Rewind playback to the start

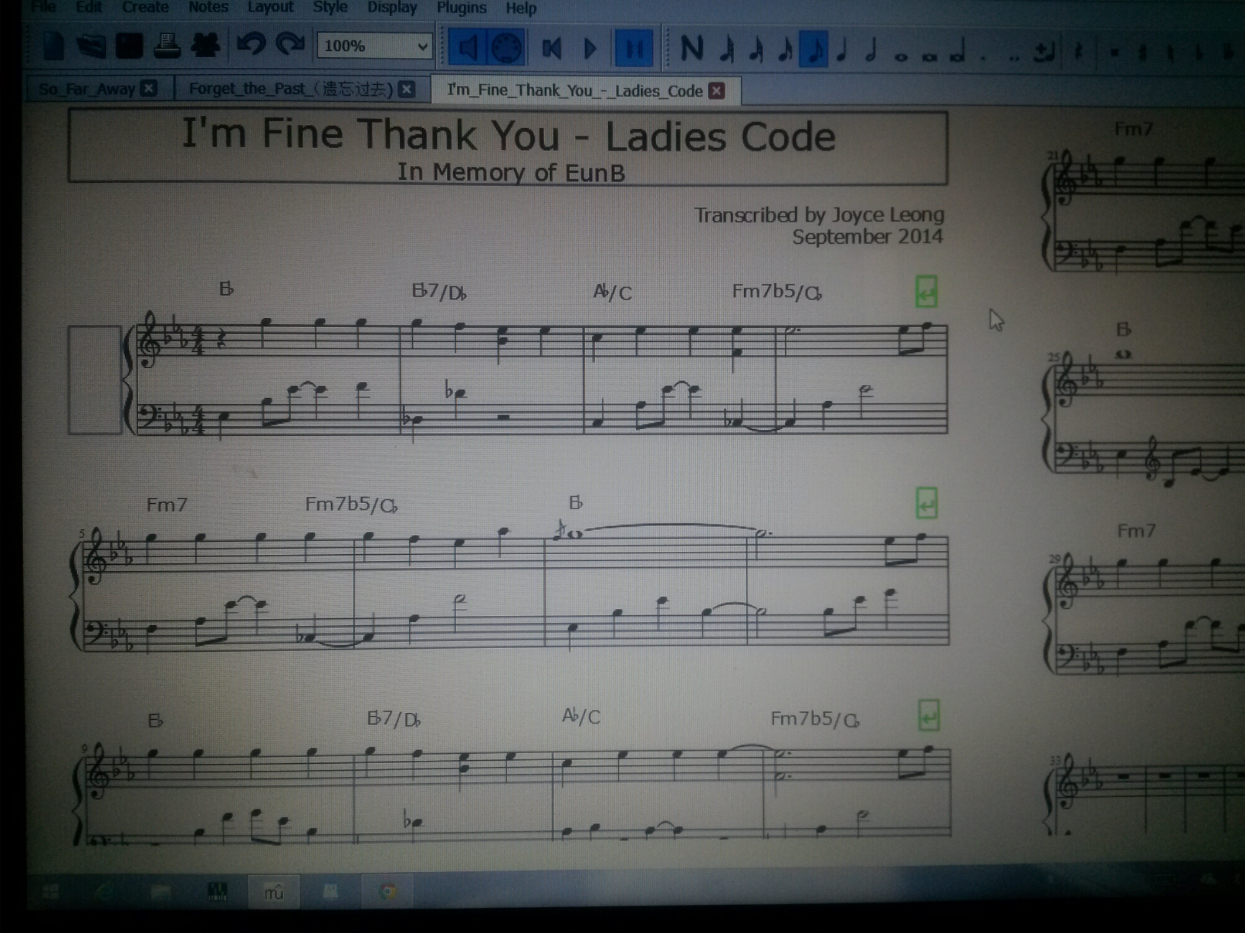pos(552,49)
